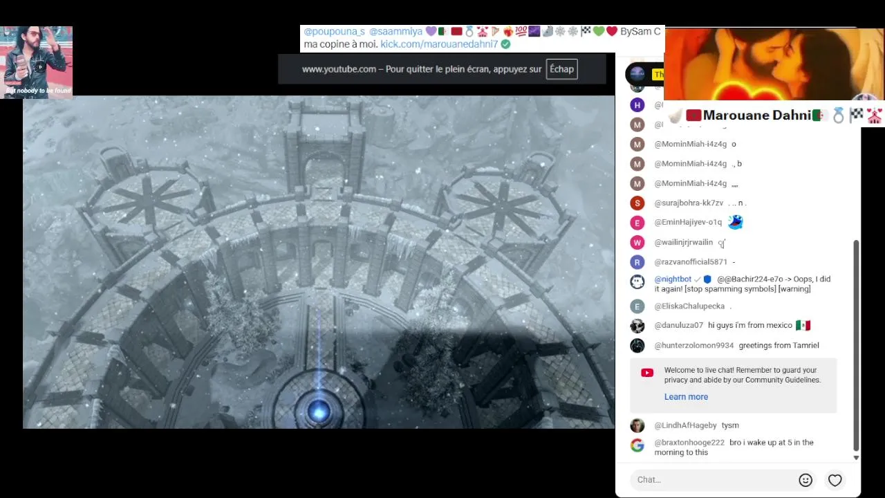The width and height of the screenshot is (885, 498).
Task: Open the Learn more link
Action: [686, 397]
